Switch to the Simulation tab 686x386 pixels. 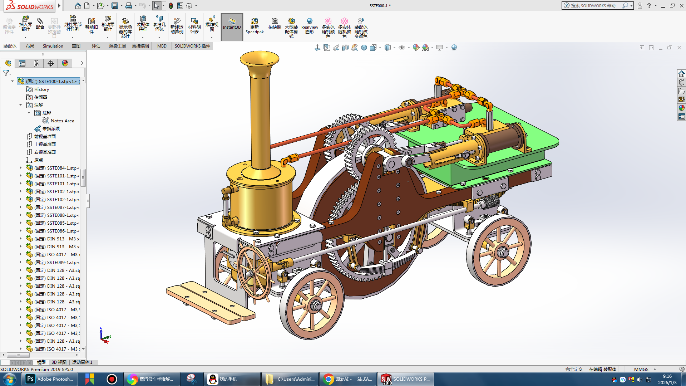53,46
